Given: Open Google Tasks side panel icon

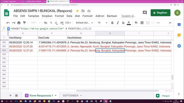Looking at the screenshot, I should coord(179,46).
